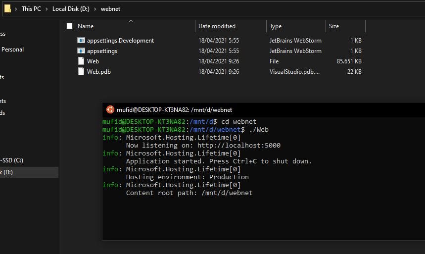Click the Hosting environment: Production line

[x=188, y=177]
